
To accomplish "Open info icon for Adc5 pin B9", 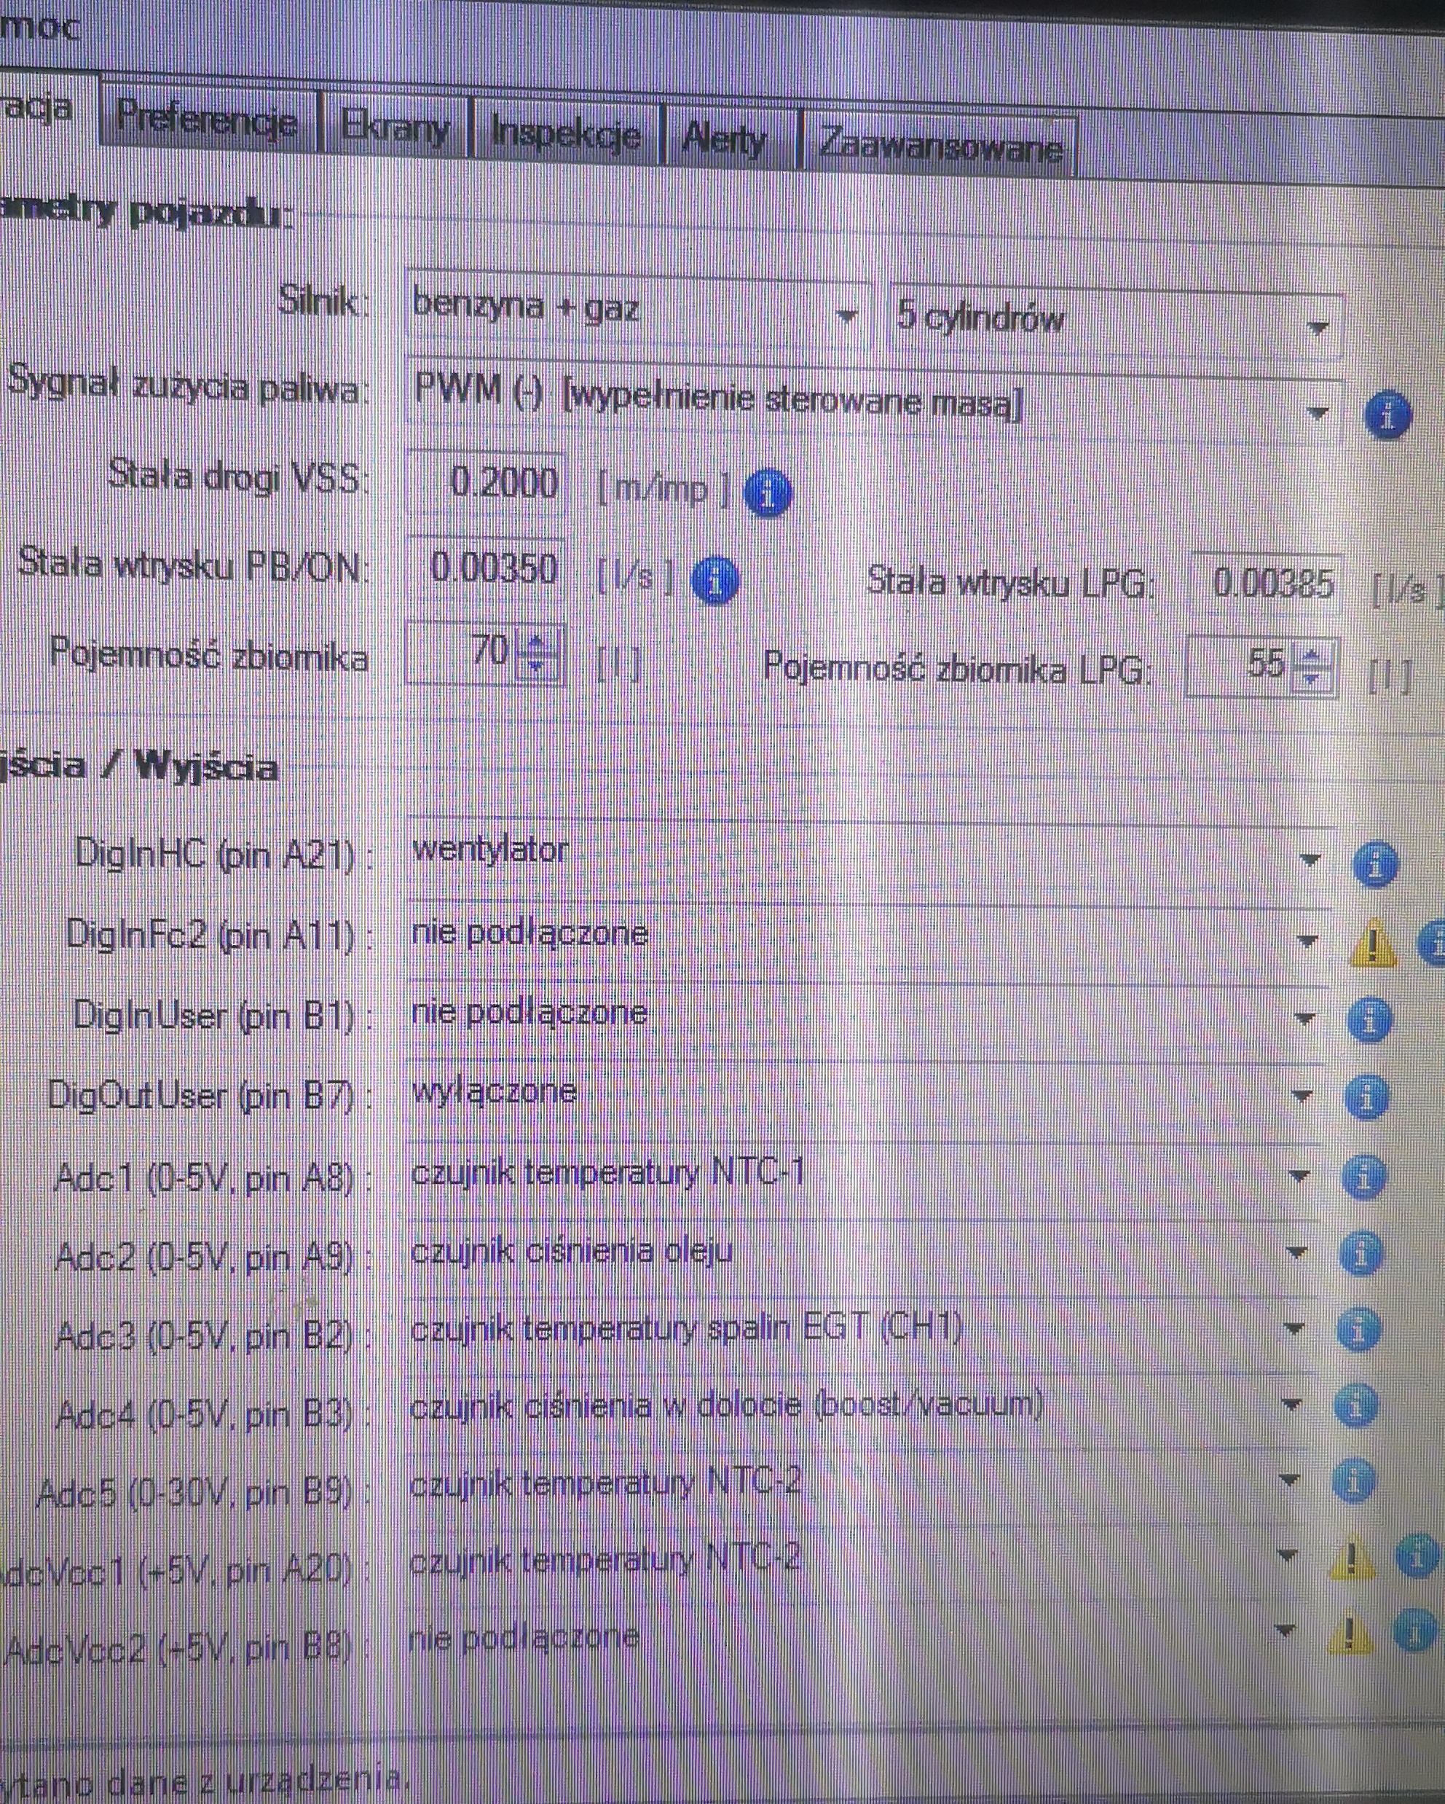I will pyautogui.click(x=1353, y=1482).
